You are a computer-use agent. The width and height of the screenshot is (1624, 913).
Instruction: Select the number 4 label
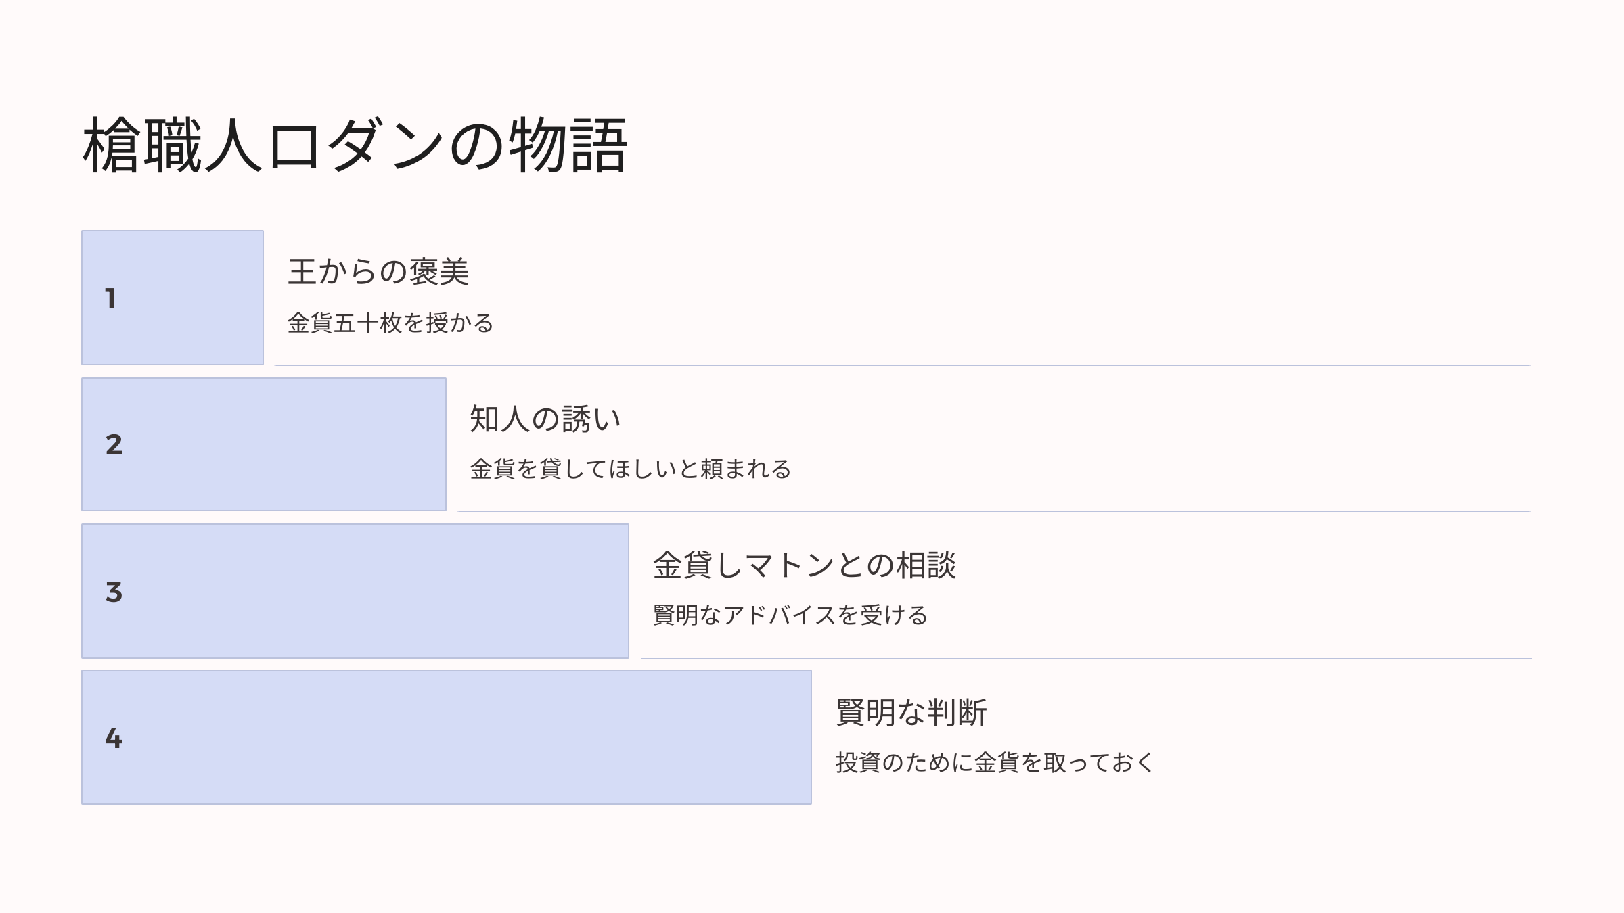point(114,738)
